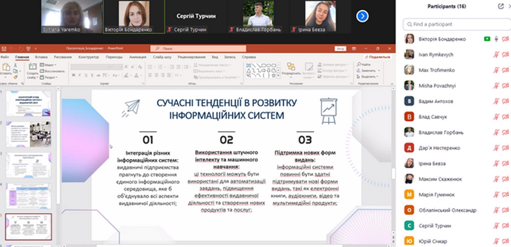511x247 pixels.
Task: Toggle the muted microphone for Misha Povazhnyi
Action: click(496, 86)
